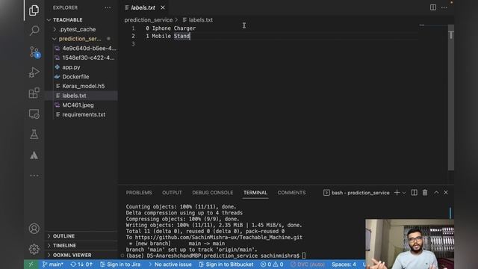
Task: Place cursor on line '0 Iphone Charger'
Action: click(x=171, y=28)
